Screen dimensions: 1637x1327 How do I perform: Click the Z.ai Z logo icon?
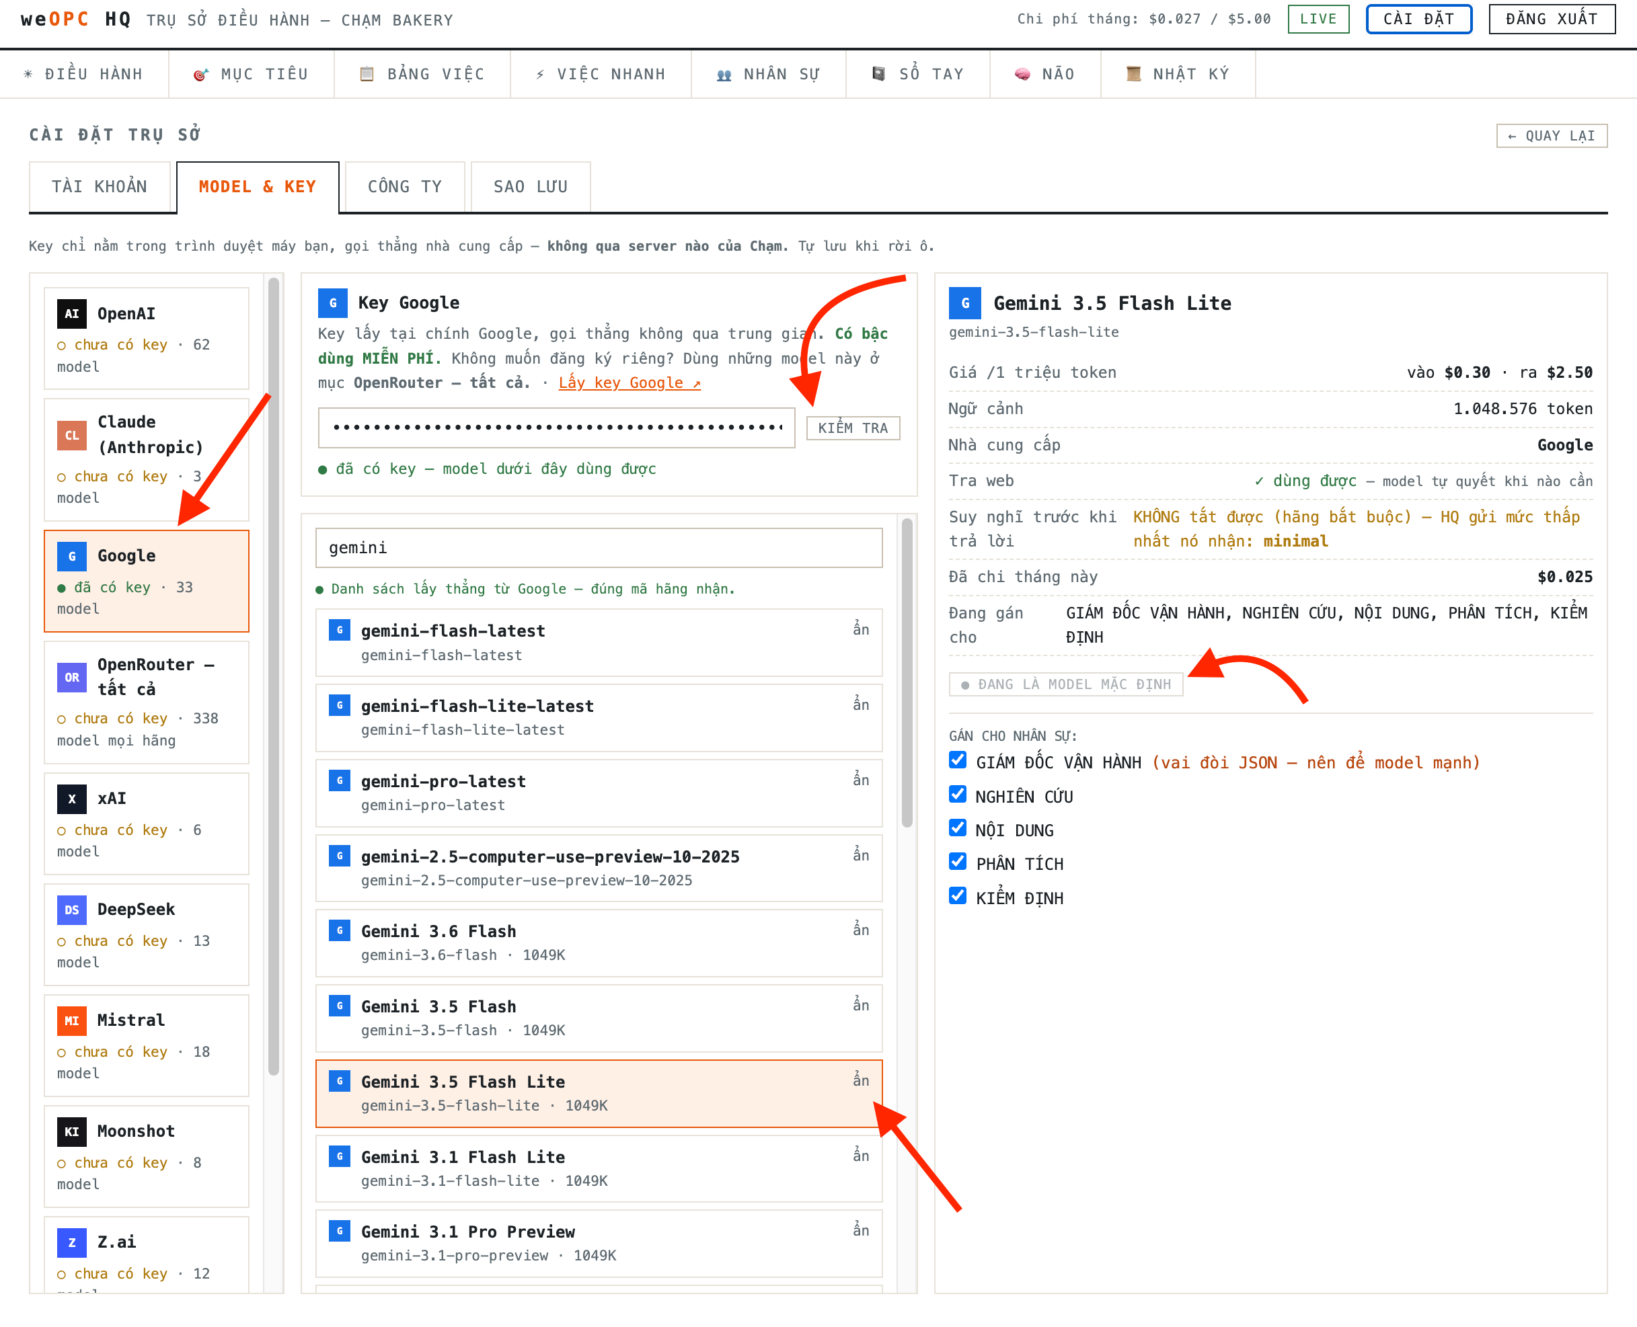click(72, 1242)
